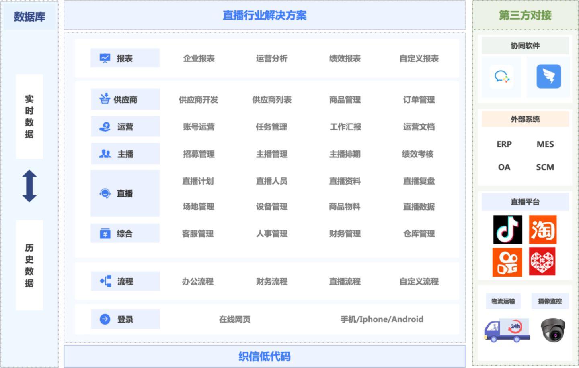Screen dimensions: 579x368
Task: Click the 供应商 shopping basket icon
Action: (x=105, y=99)
